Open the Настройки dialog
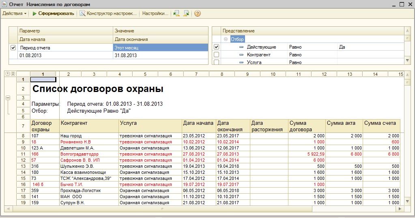This screenshot has height=218, width=415. coord(155,13)
